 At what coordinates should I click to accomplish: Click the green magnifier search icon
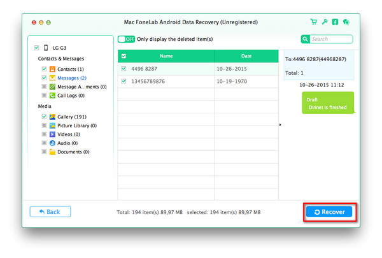305,39
